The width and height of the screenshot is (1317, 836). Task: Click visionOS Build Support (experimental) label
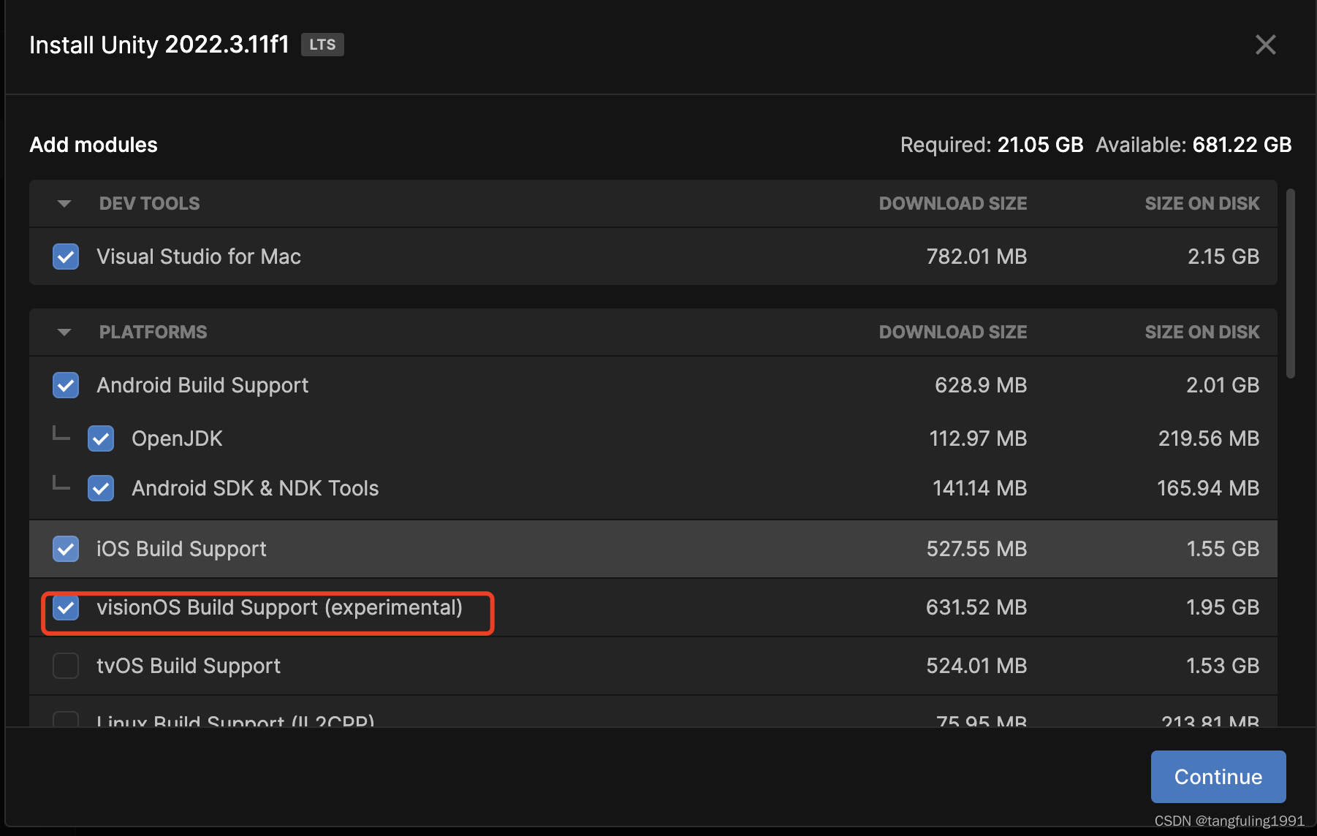point(279,607)
